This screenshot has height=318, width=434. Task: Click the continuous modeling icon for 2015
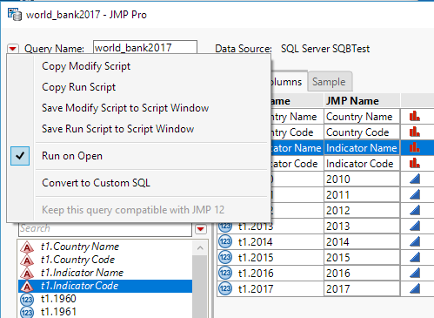click(x=415, y=257)
